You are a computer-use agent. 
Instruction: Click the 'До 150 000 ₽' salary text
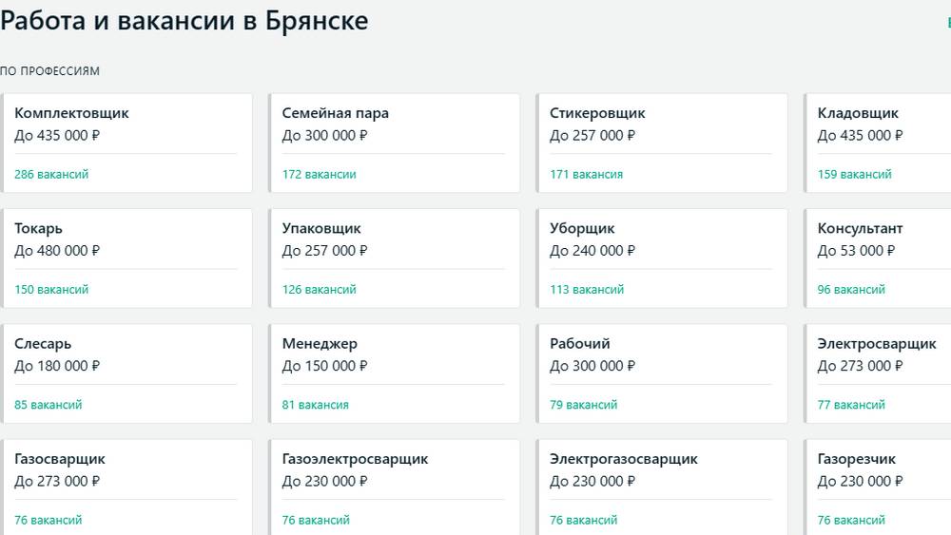click(x=324, y=366)
